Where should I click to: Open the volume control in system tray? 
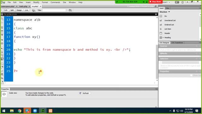point(182,111)
